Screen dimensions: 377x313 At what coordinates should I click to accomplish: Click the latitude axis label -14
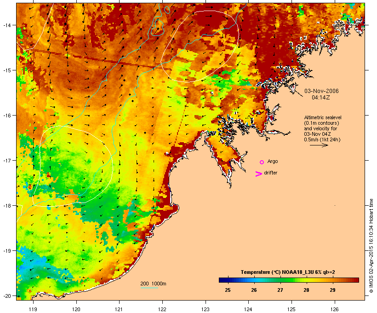coord(6,25)
